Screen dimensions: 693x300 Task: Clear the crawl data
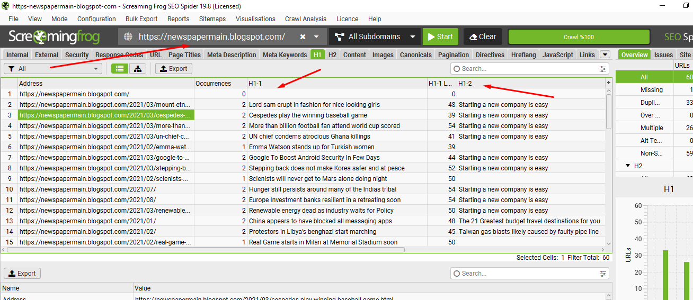click(x=483, y=37)
